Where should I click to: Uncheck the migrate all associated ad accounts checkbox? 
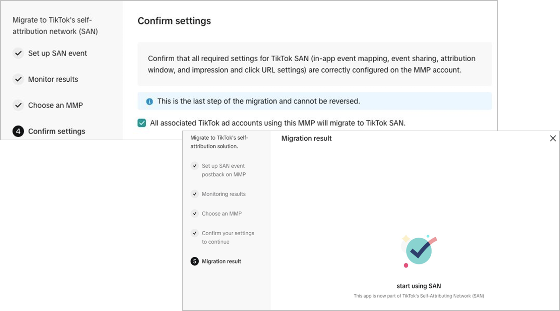point(142,123)
